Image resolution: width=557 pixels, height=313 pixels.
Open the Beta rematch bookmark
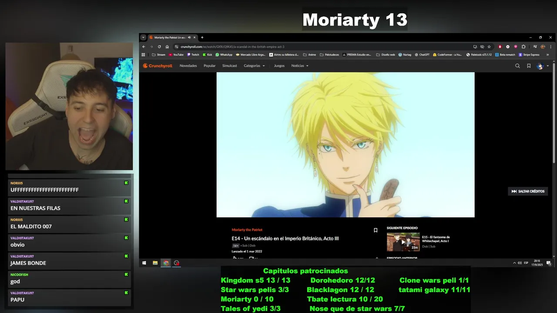click(x=505, y=55)
